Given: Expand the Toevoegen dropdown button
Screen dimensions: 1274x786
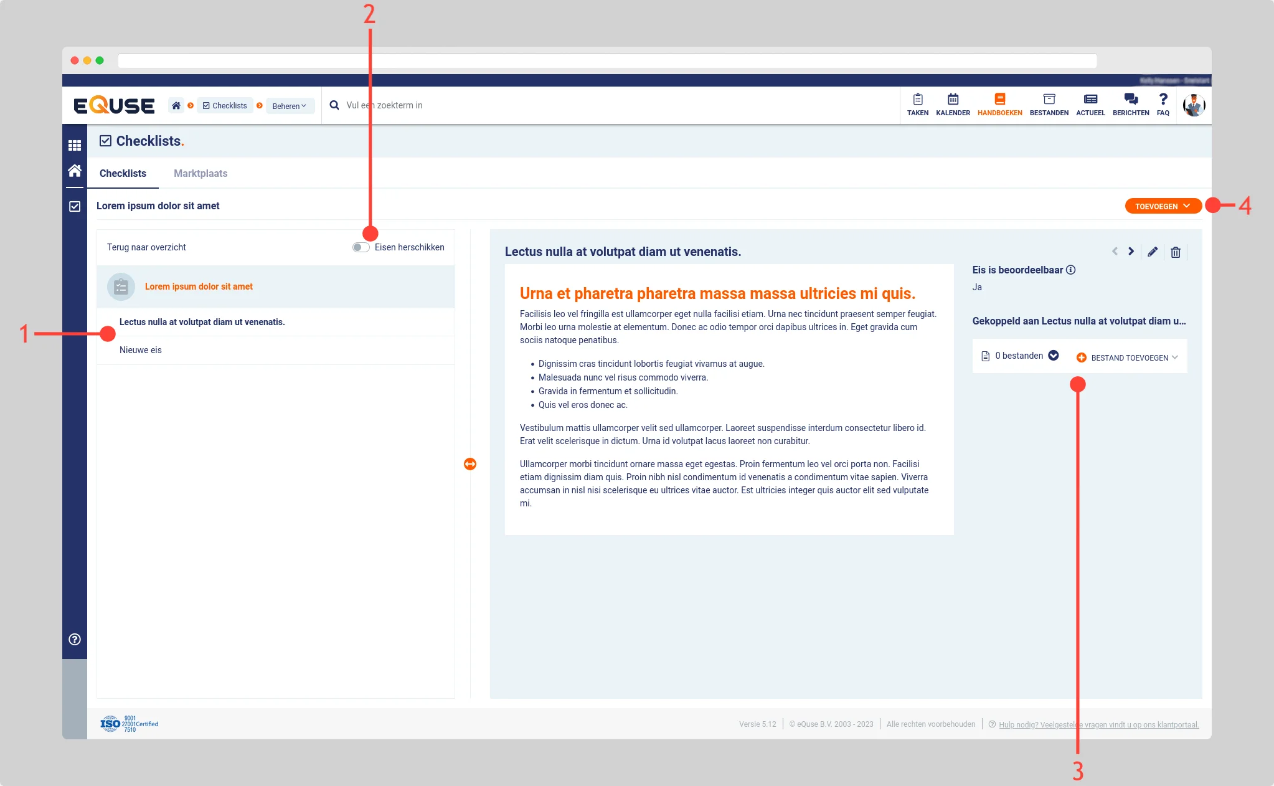Looking at the screenshot, I should tap(1163, 206).
